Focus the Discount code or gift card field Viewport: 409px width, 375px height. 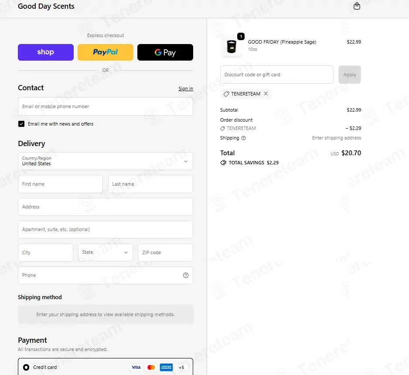277,75
